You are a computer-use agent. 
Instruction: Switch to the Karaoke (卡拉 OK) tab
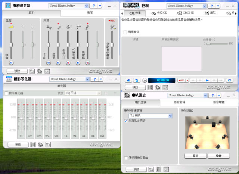pos(159,13)
